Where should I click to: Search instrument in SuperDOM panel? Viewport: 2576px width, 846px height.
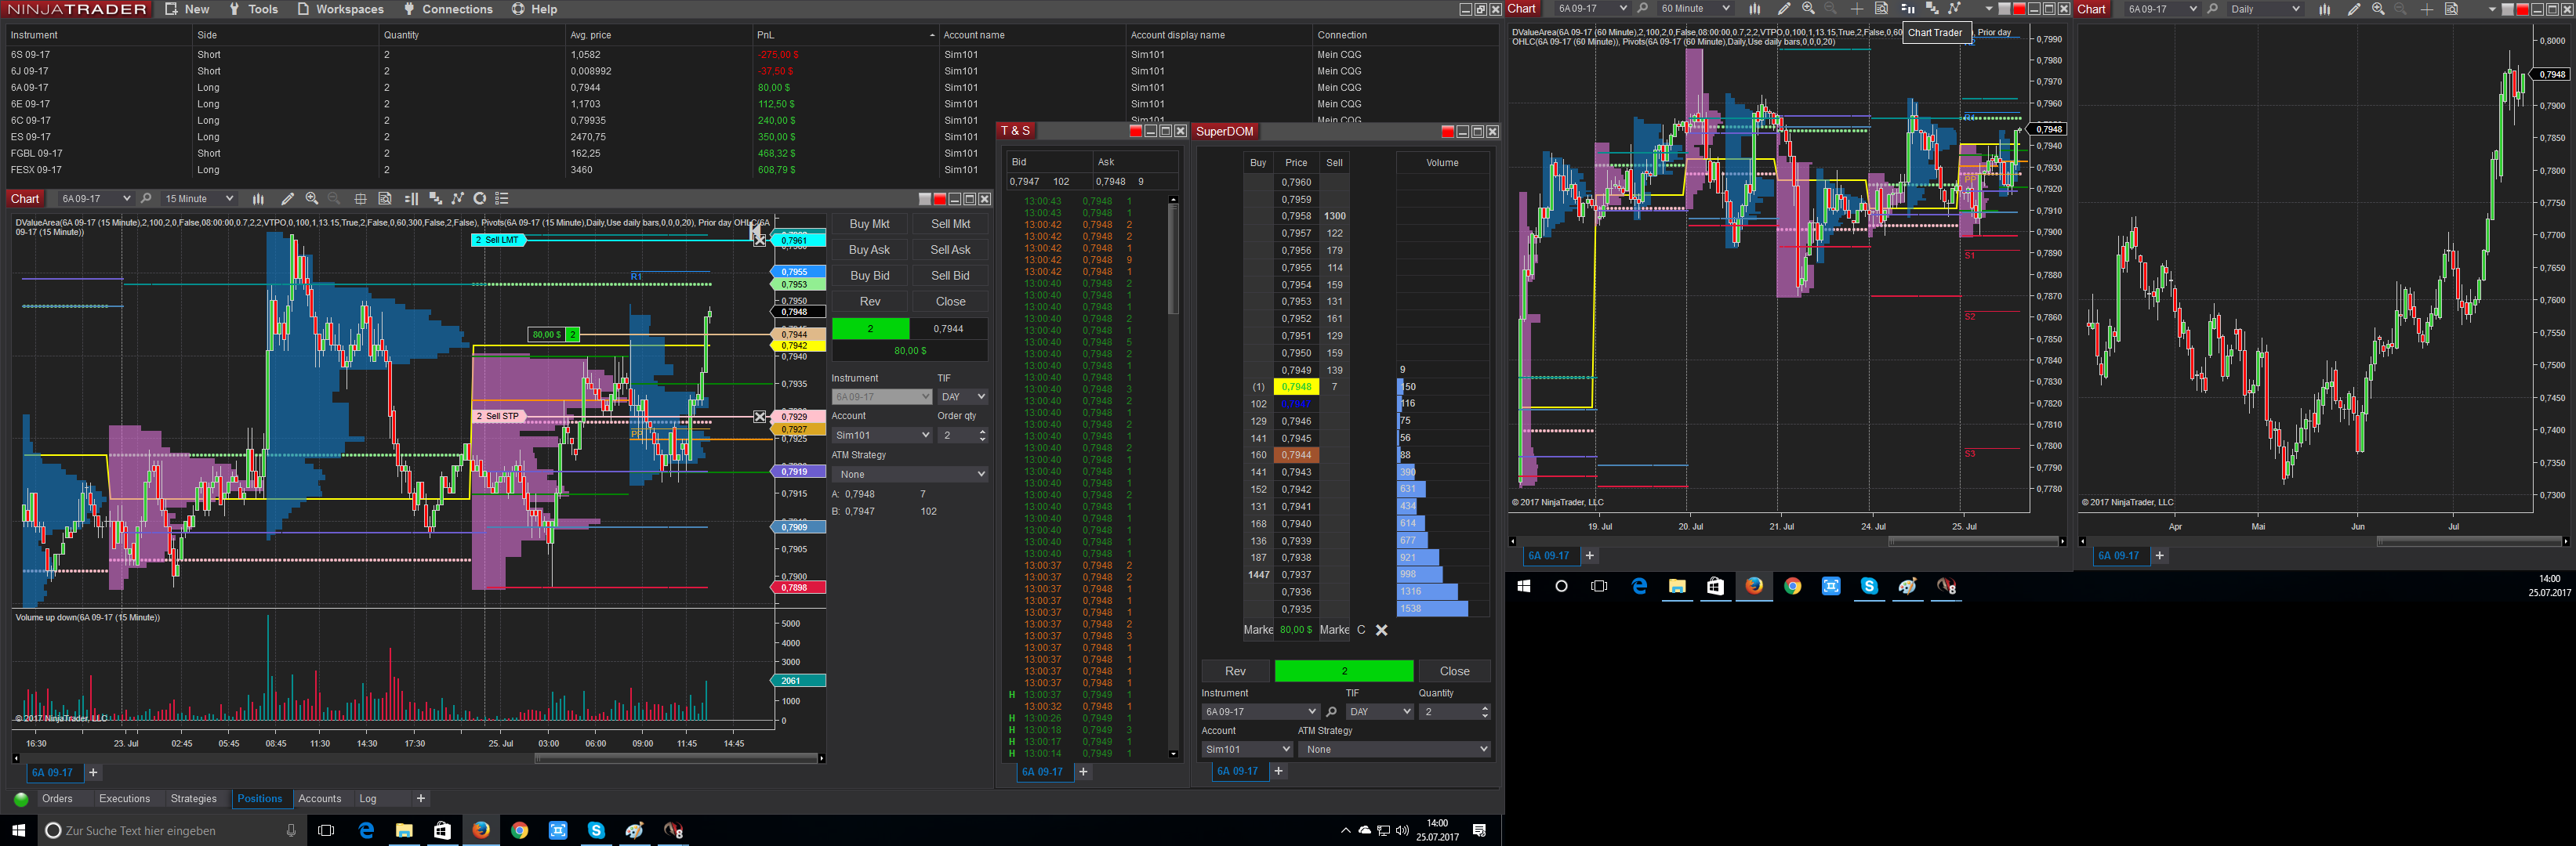coord(1331,712)
